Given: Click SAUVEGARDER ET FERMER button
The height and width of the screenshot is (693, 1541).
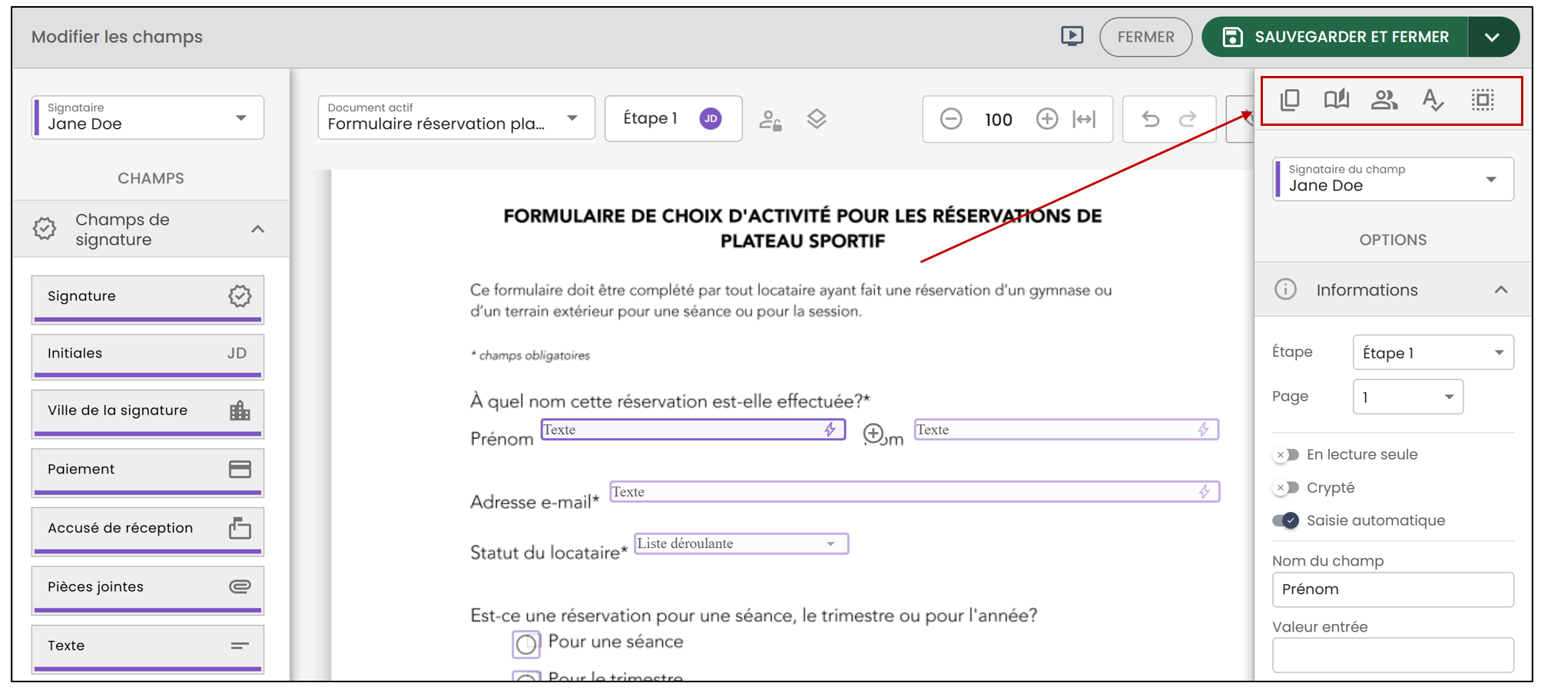Looking at the screenshot, I should click(1335, 37).
